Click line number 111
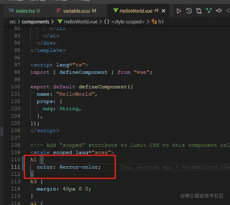Screen dimensions: 230x205 pyautogui.click(x=16, y=167)
